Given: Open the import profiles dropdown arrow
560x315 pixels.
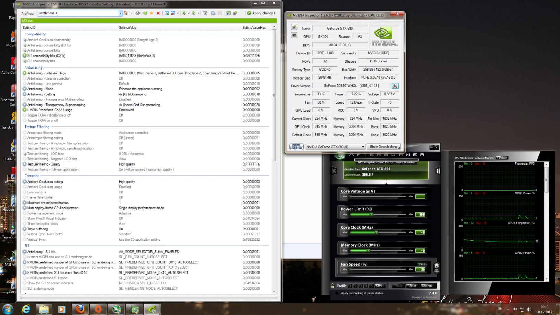Looking at the screenshot, I should [198, 13].
